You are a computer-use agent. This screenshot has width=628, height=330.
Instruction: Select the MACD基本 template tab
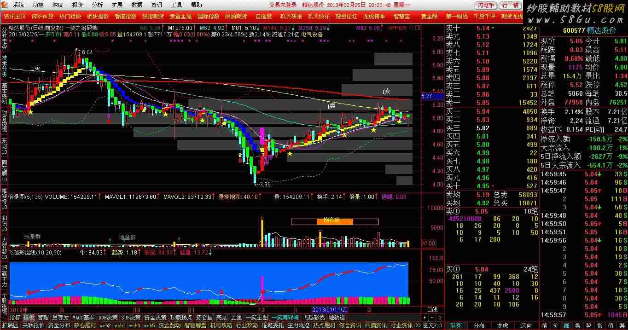coord(83,318)
